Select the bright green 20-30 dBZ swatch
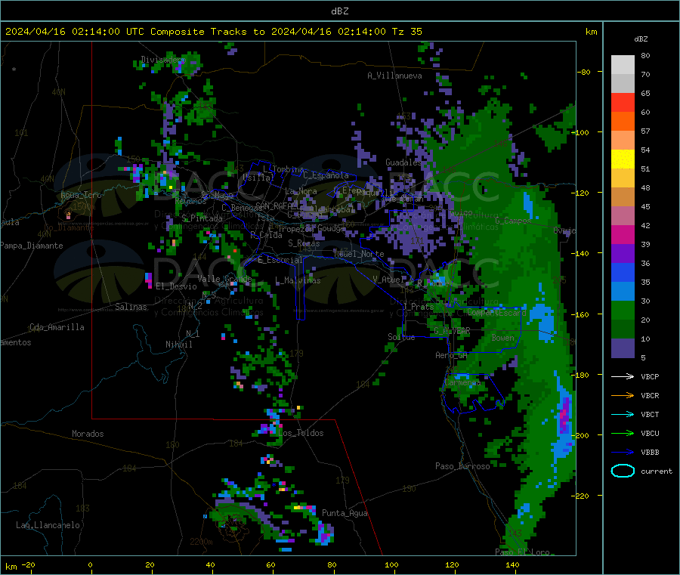Viewport: 680px width, 575px height. [x=623, y=311]
